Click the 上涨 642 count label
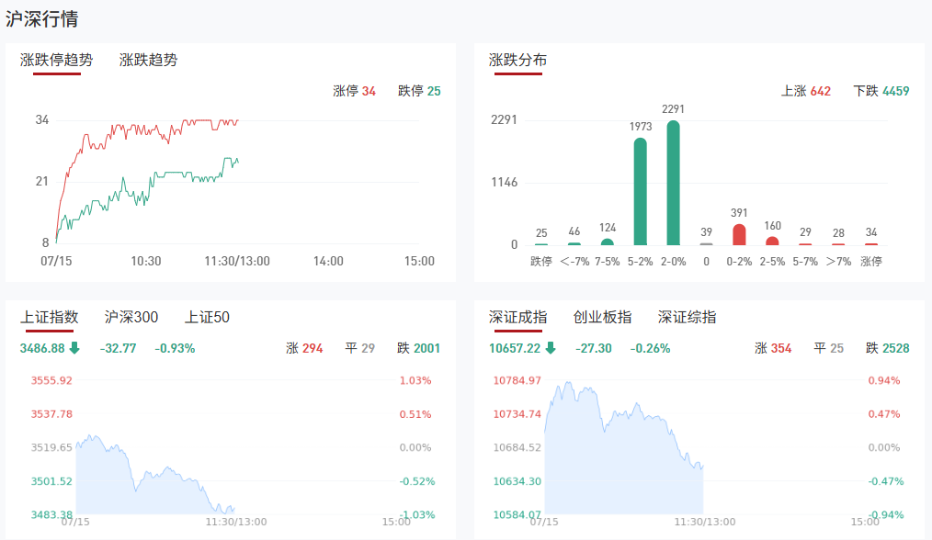The width and height of the screenshot is (932, 540). (805, 91)
